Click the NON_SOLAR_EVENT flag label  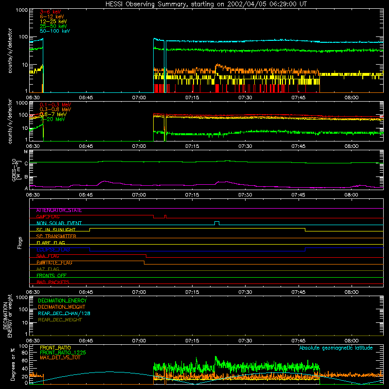[59, 223]
